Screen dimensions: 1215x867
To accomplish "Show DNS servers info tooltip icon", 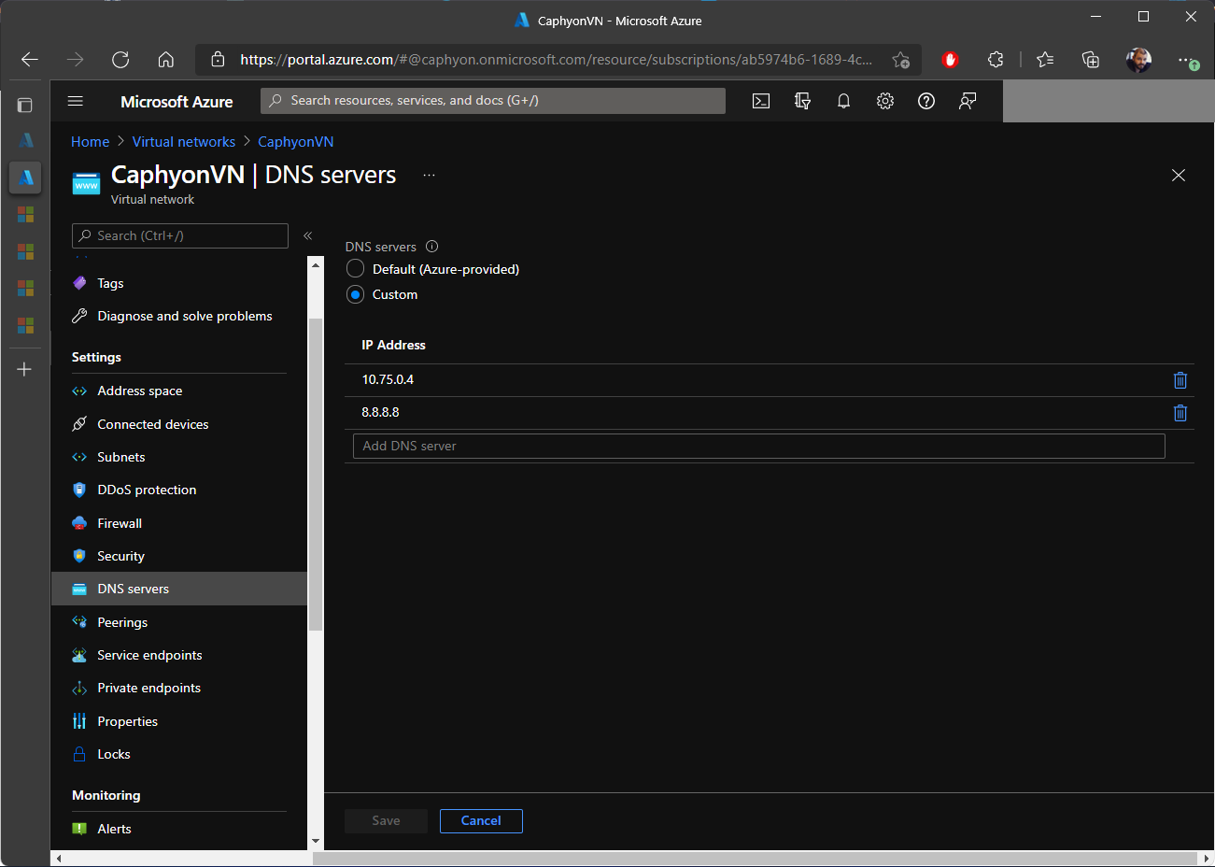I will point(431,247).
